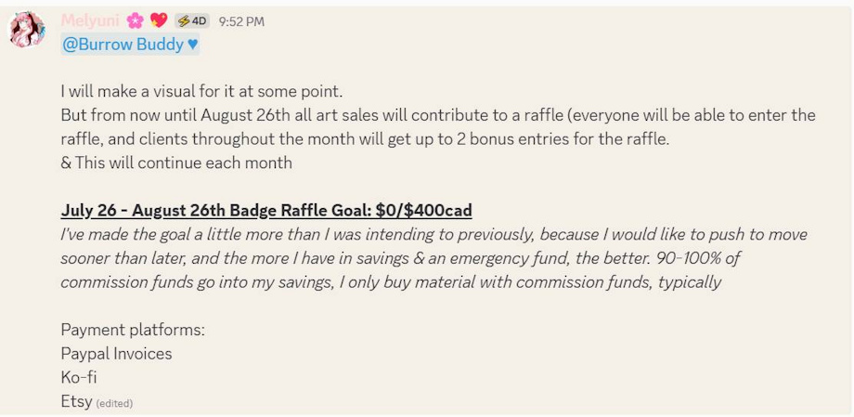The width and height of the screenshot is (854, 417).
Task: Click the "Ko-fi" payment platform text
Action: click(x=79, y=377)
